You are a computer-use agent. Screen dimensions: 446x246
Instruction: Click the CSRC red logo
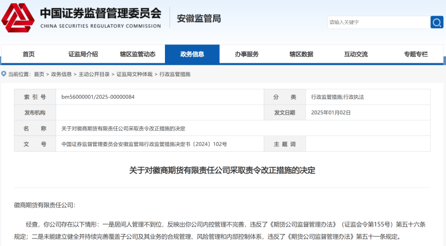point(18,18)
